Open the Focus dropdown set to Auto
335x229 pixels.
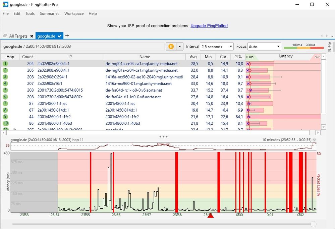click(264, 47)
